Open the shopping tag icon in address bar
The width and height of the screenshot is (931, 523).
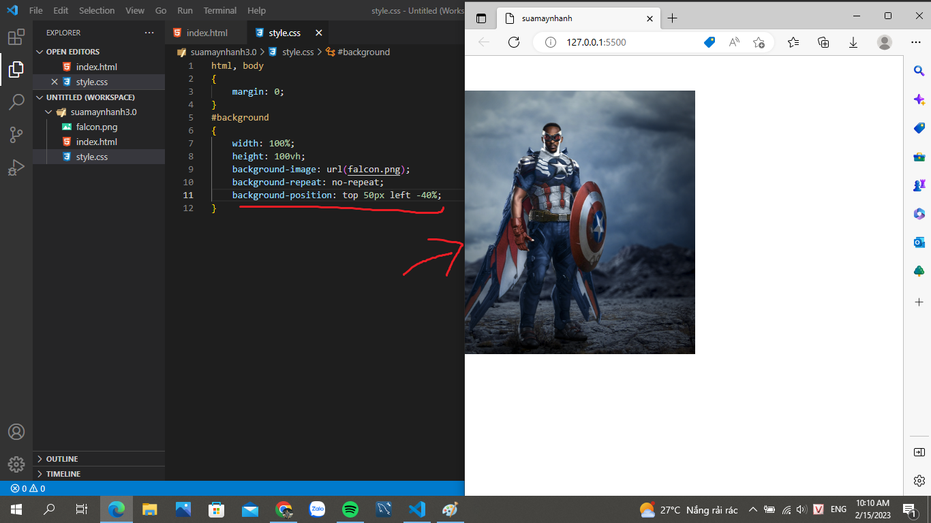(709, 42)
